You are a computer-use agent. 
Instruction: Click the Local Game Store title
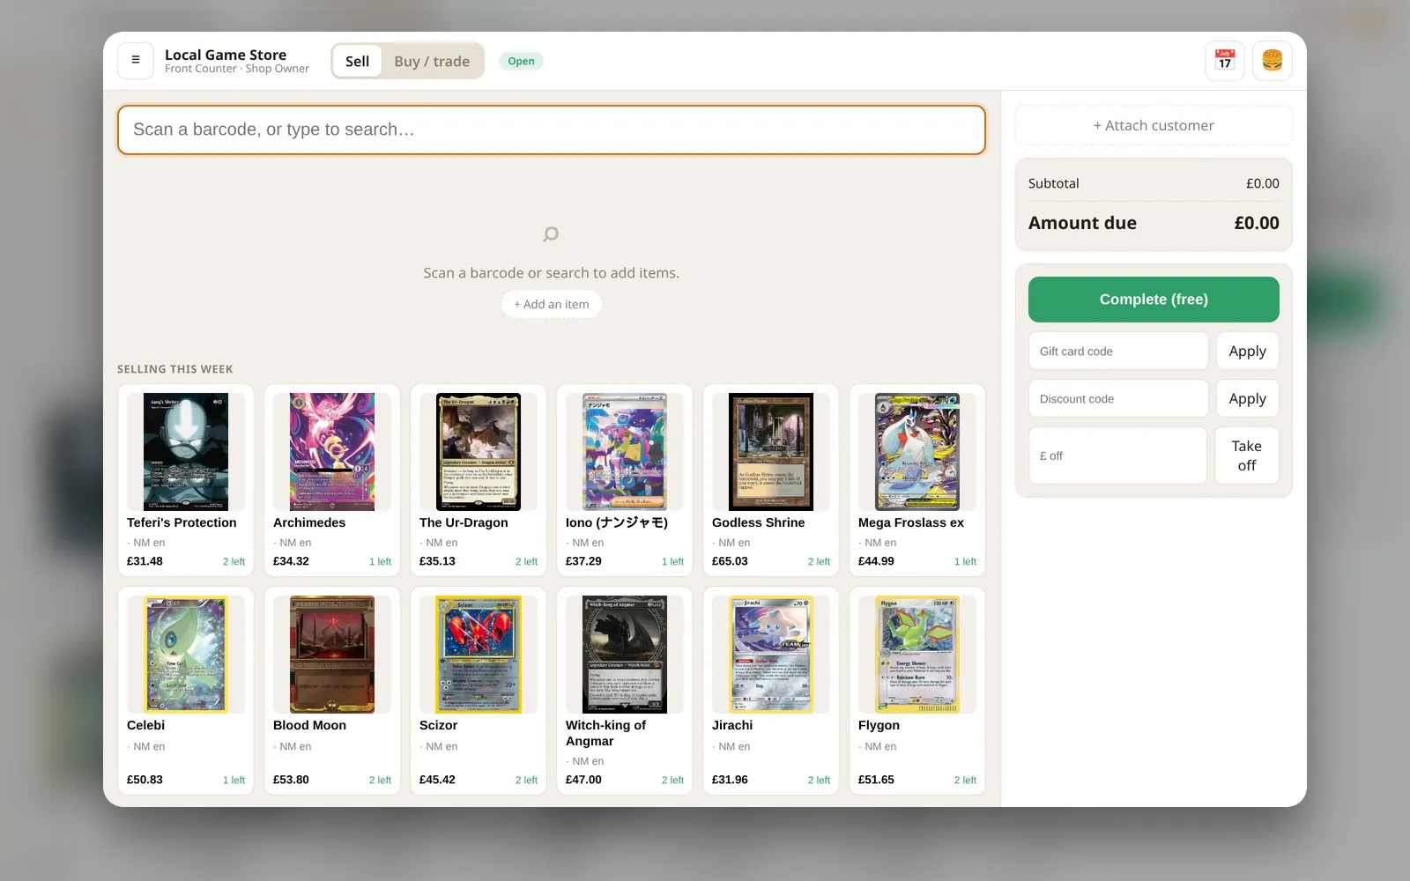226,55
